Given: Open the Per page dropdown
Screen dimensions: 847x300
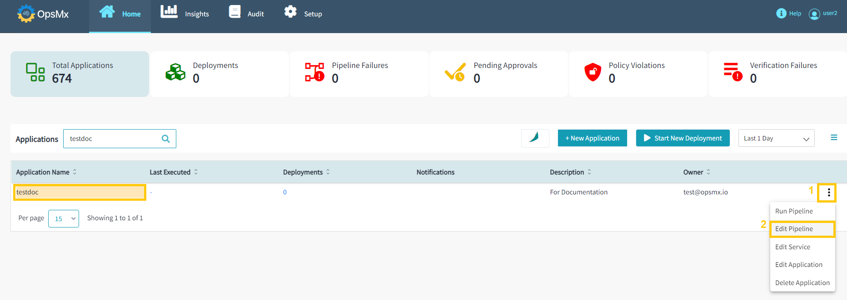Looking at the screenshot, I should pos(64,218).
